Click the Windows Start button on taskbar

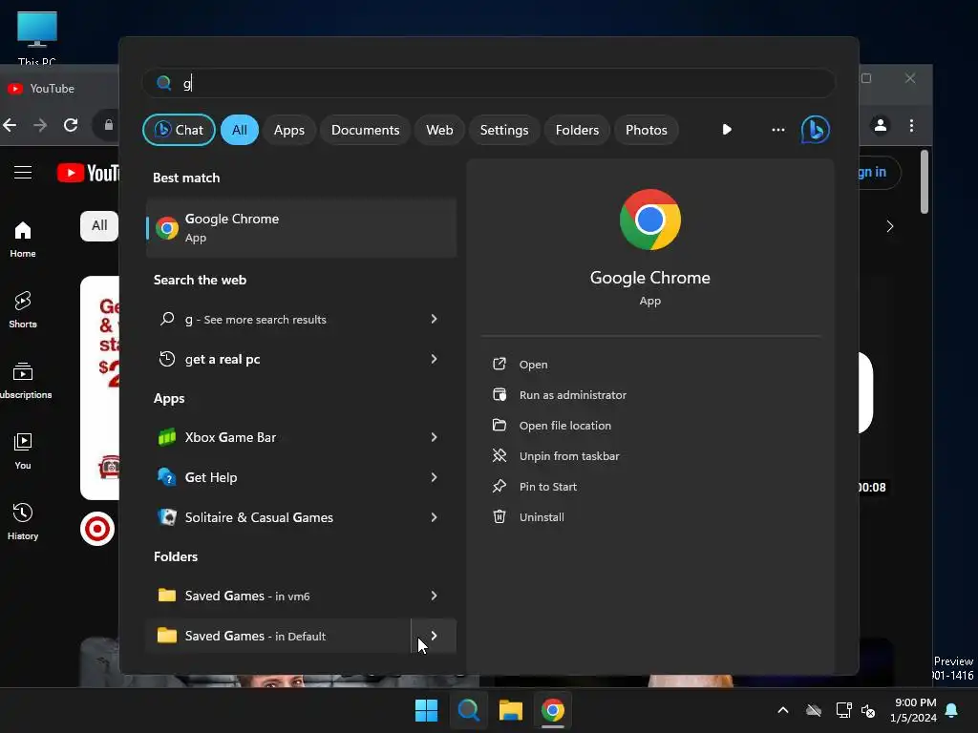click(427, 710)
